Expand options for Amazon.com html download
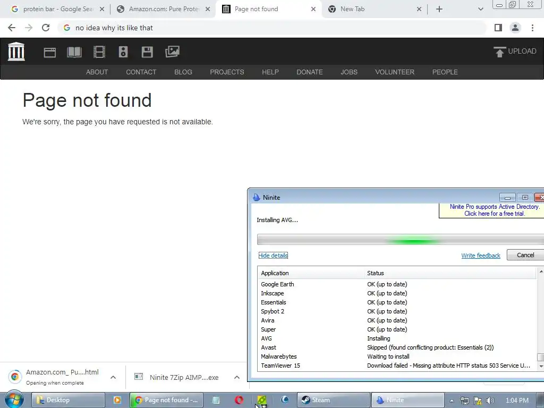 click(113, 377)
